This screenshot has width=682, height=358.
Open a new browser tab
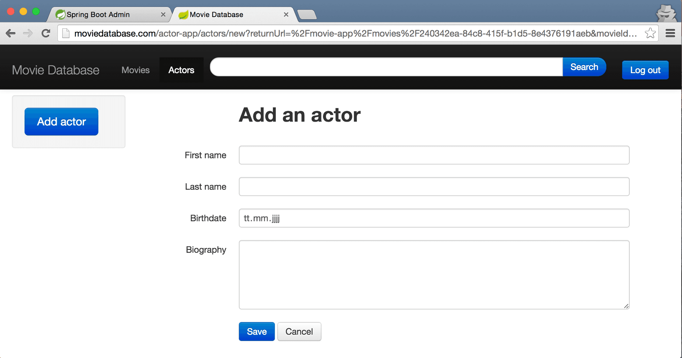[x=307, y=15]
